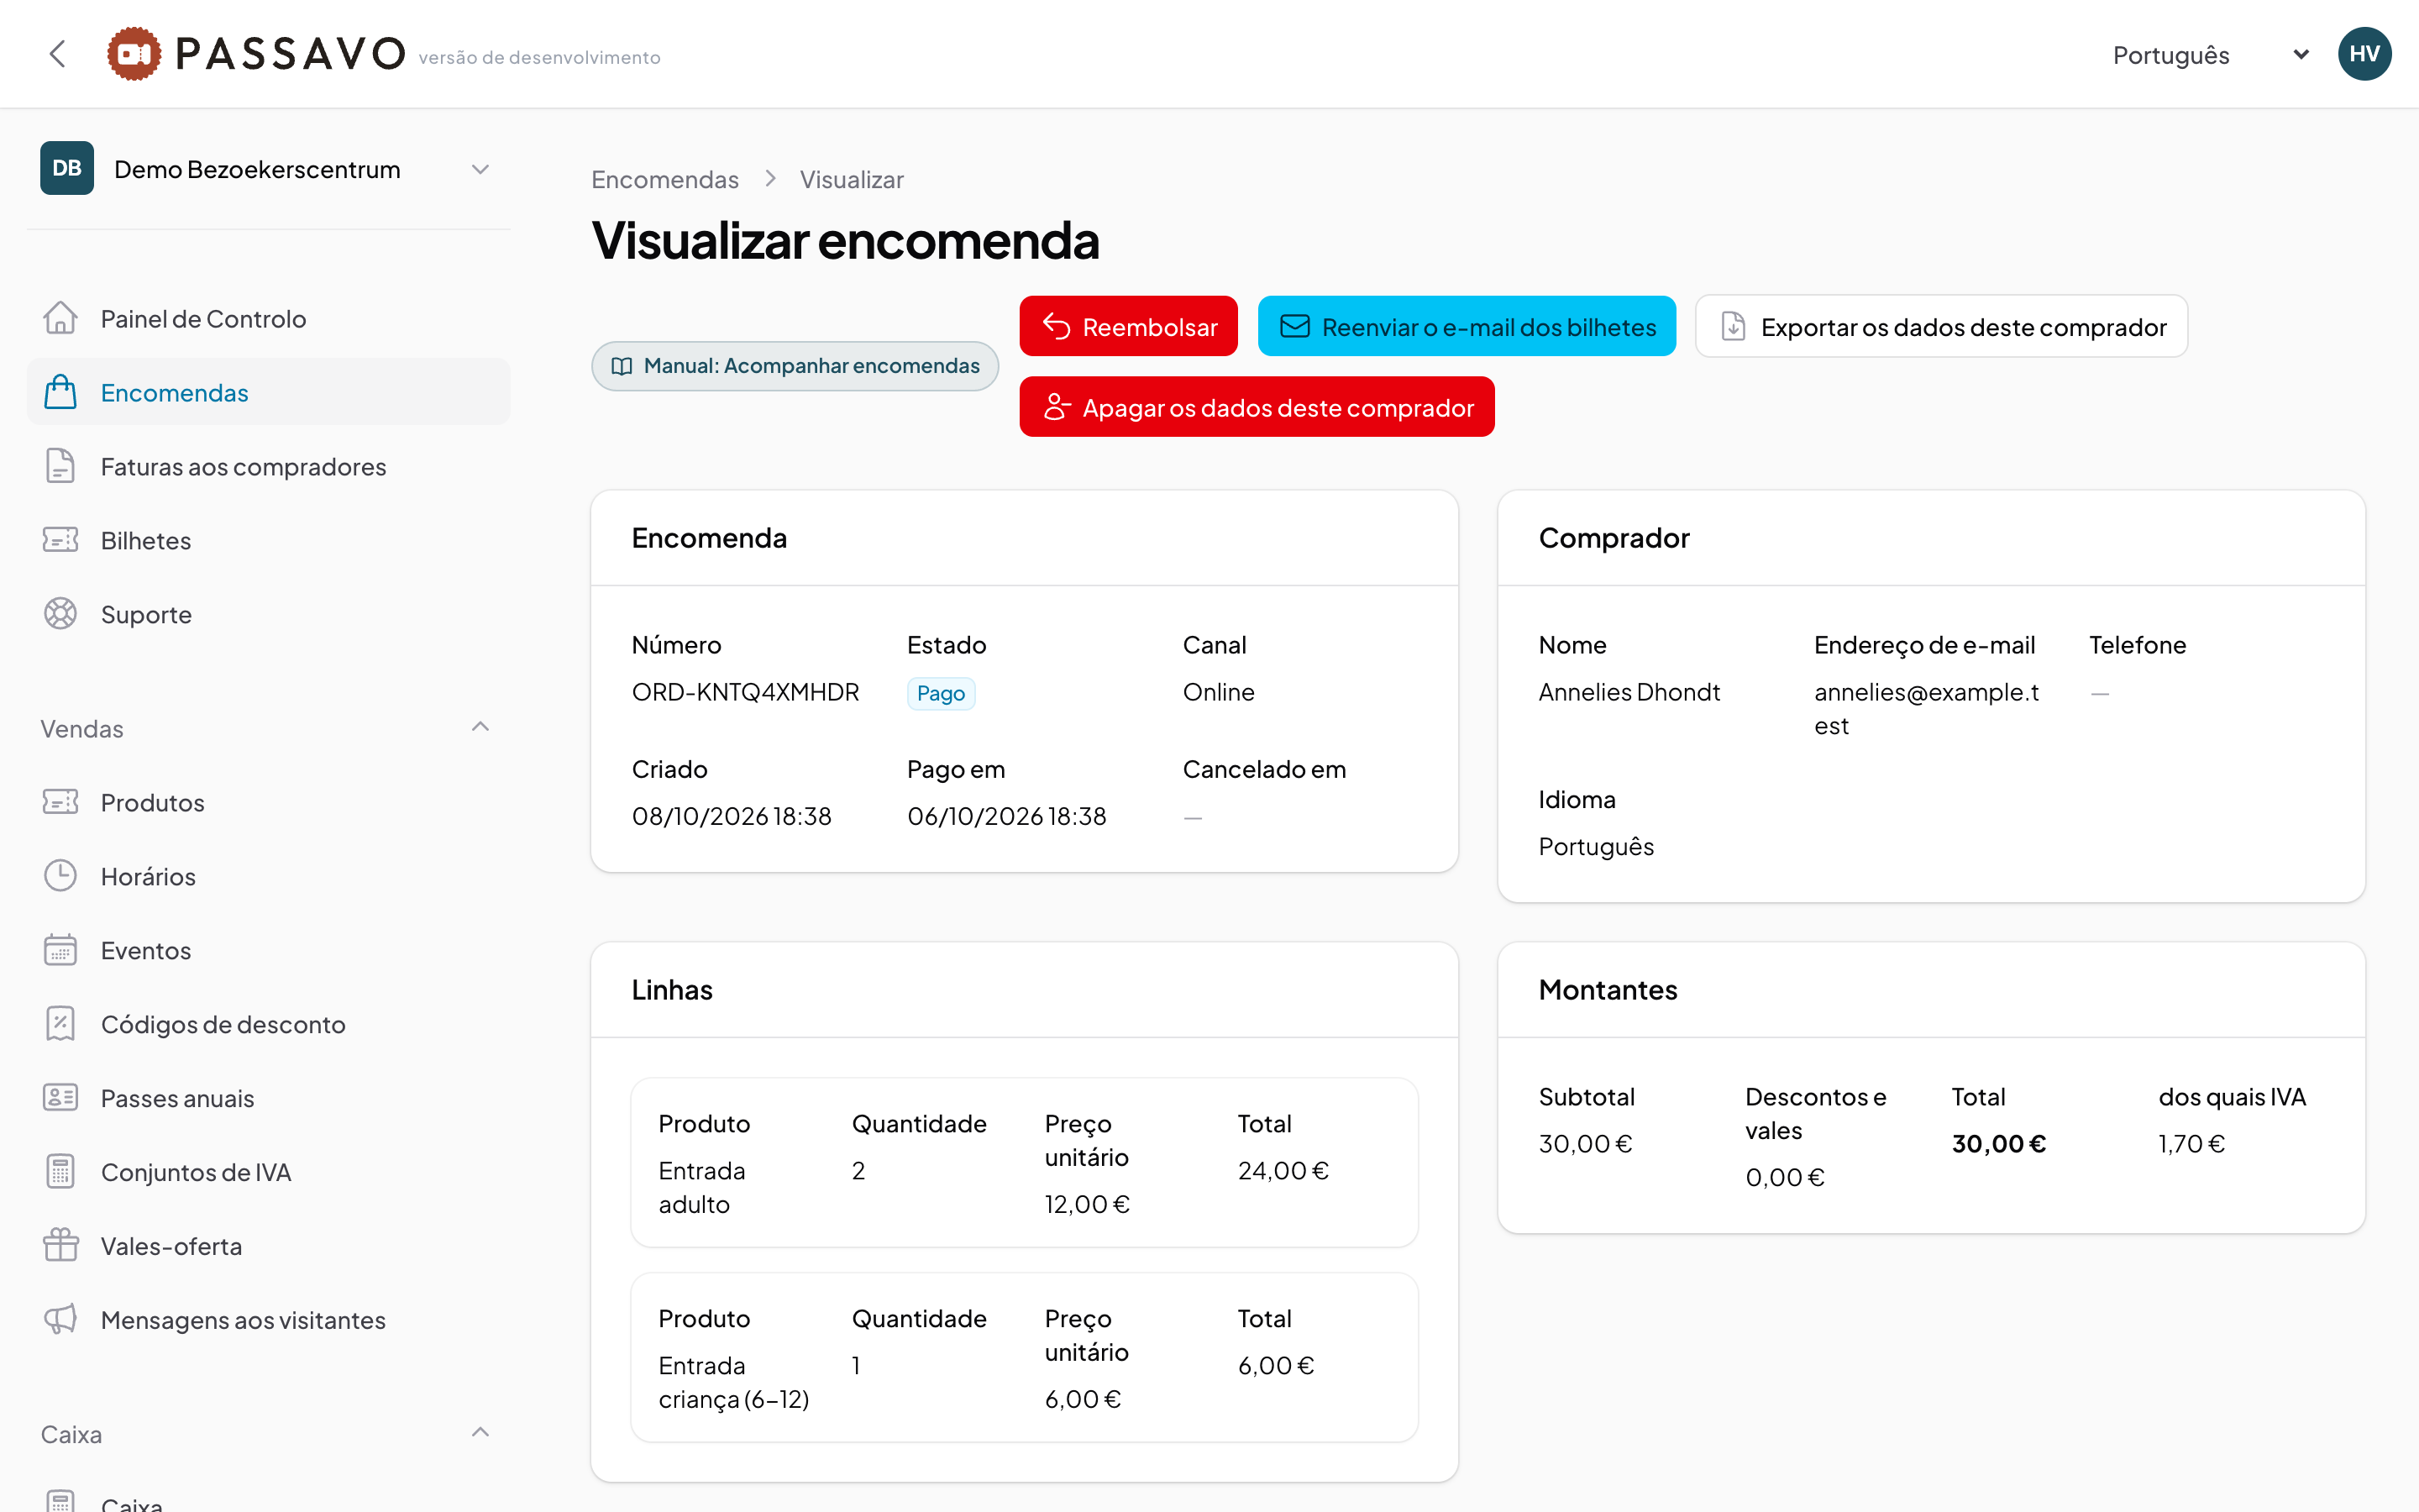
Task: Click the Conjuntos de IVA calculator icon
Action: [x=60, y=1172]
